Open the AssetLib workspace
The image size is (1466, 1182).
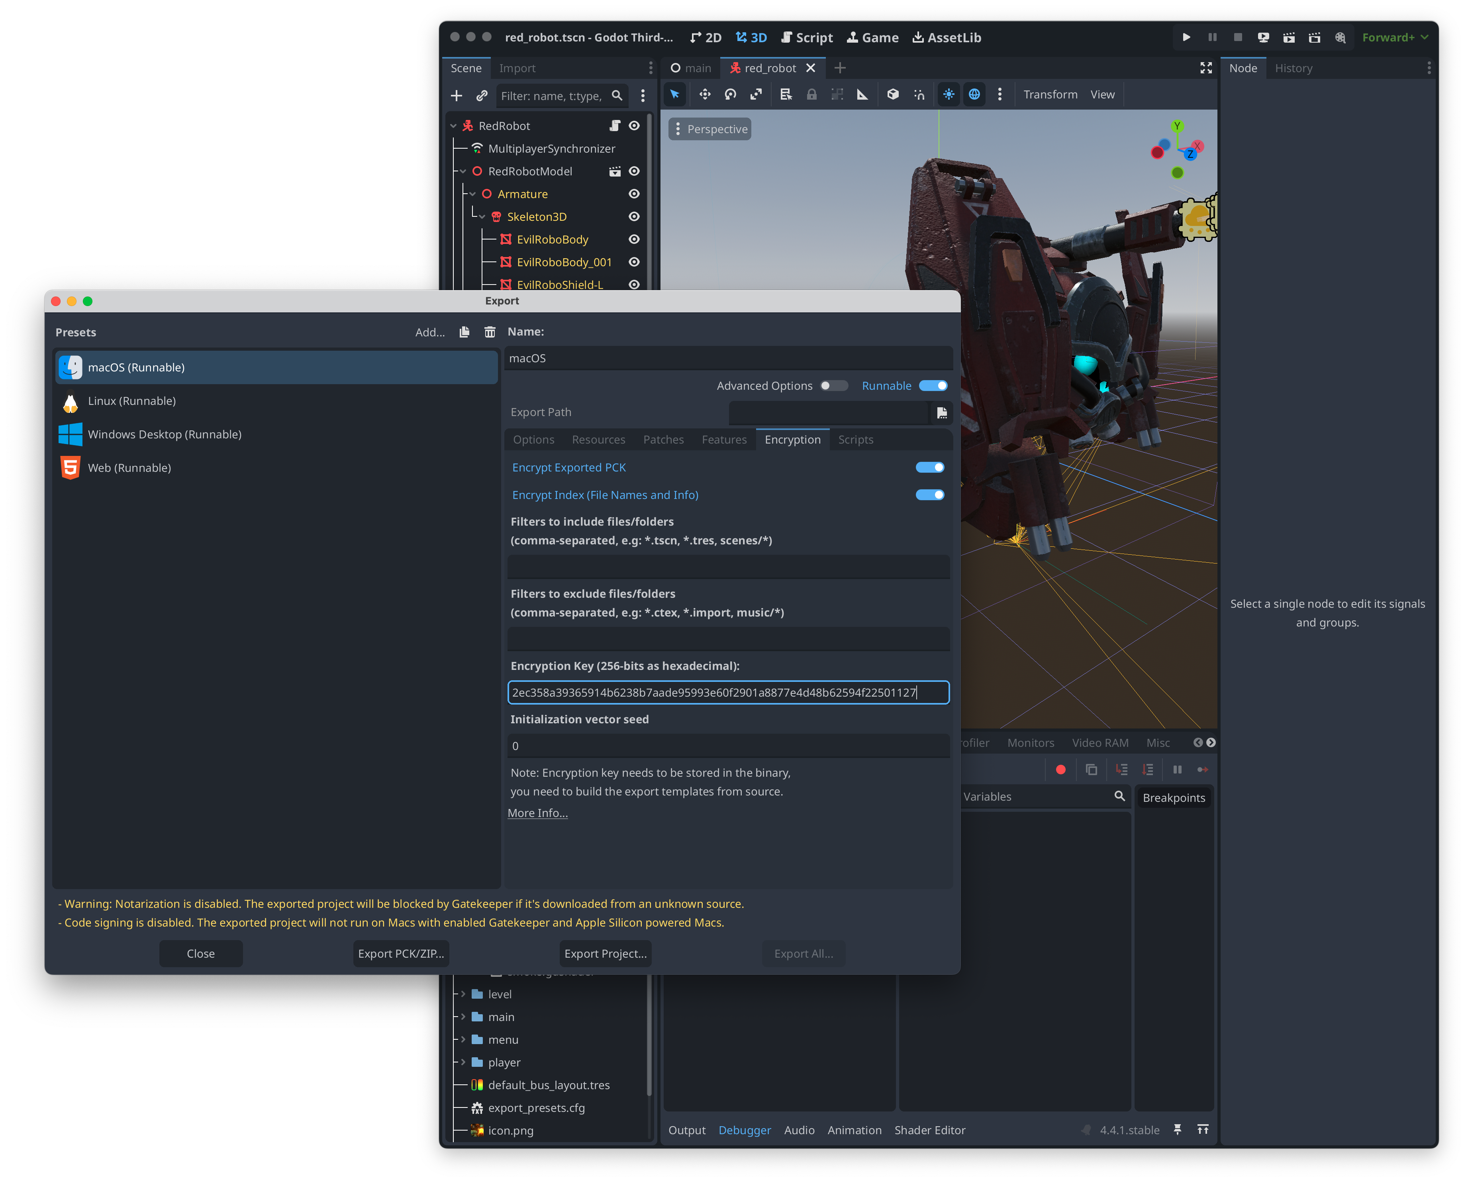click(947, 37)
